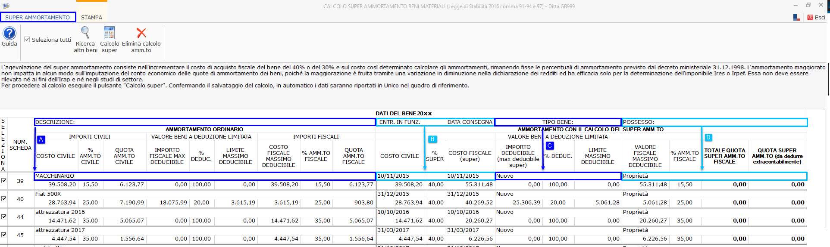Run the Calcolo super calculator icon

coord(110,33)
